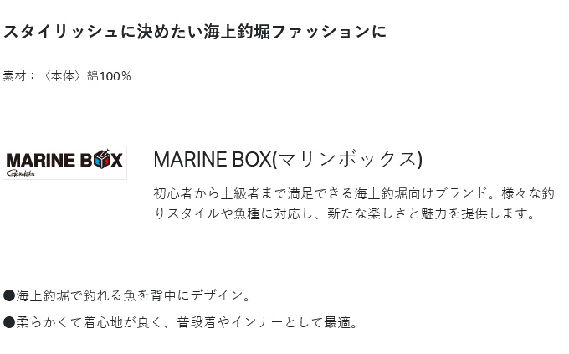Select the first line of brand description
The width and height of the screenshot is (569, 354).
point(353,193)
